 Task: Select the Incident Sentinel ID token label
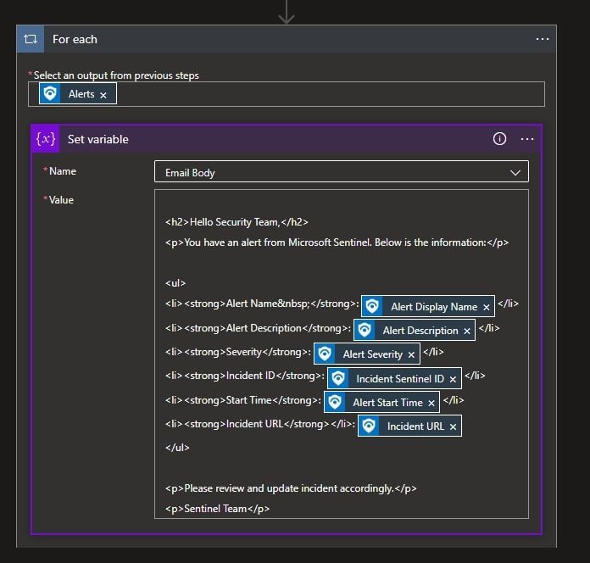click(x=400, y=379)
